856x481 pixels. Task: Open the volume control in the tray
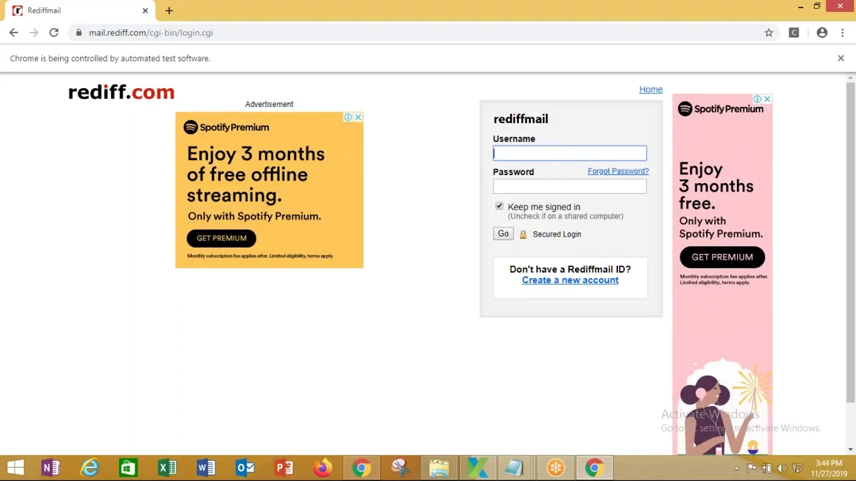(781, 468)
